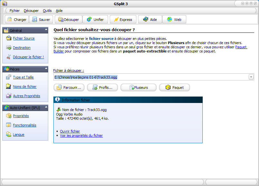Click the Noms de fichier icon
The height and width of the screenshot is (186, 259).
pyautogui.click(x=9, y=86)
